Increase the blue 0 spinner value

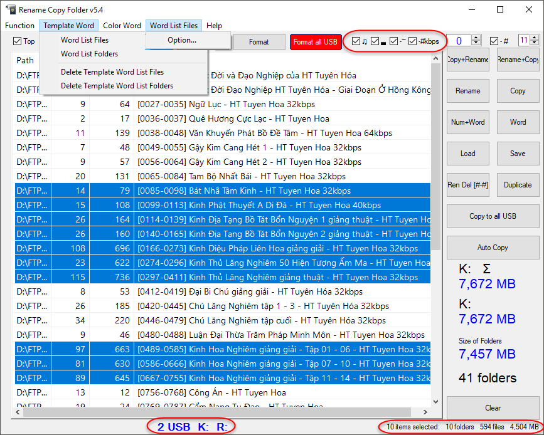click(x=476, y=38)
